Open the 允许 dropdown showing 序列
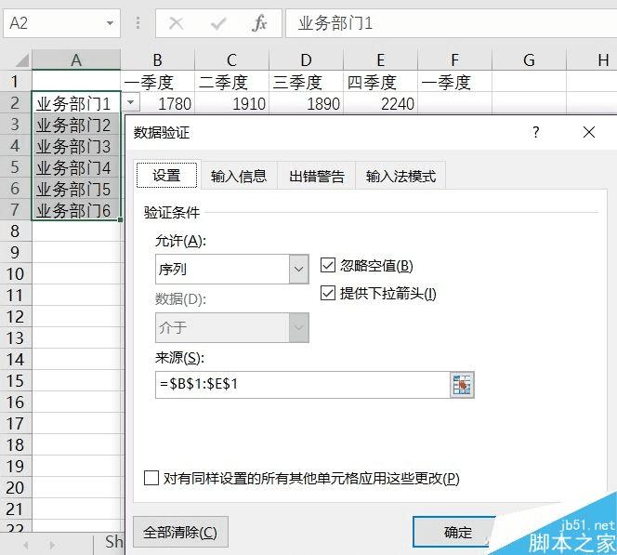This screenshot has height=555, width=617. click(298, 270)
